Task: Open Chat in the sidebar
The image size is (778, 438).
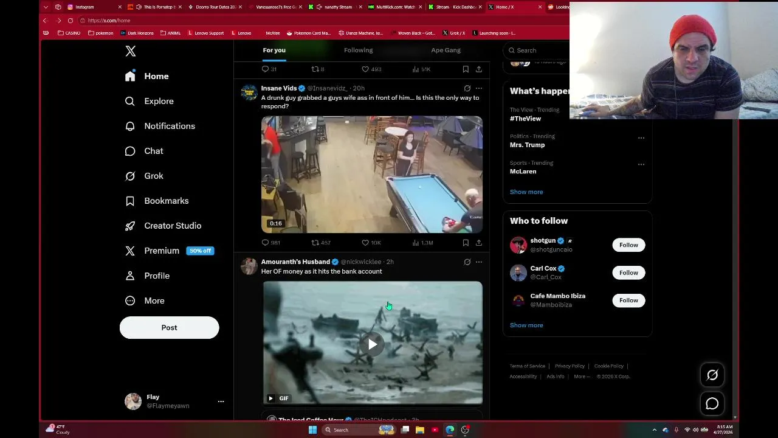Action: (x=144, y=151)
